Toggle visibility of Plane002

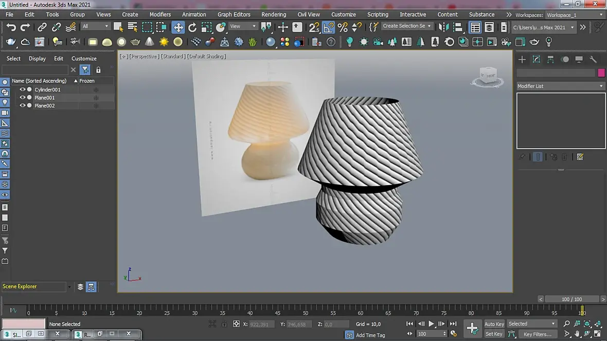[x=22, y=105]
